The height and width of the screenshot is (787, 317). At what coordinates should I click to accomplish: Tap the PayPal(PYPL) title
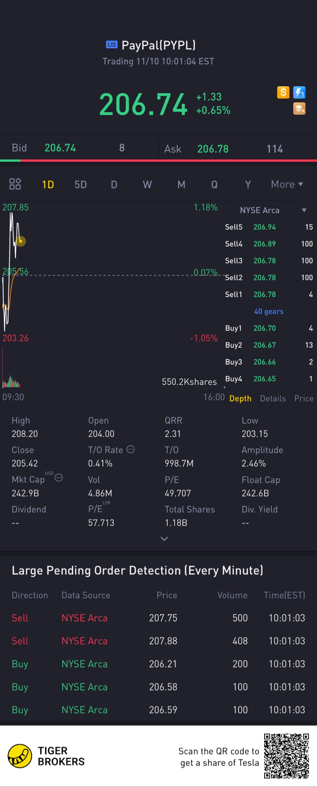pyautogui.click(x=158, y=45)
